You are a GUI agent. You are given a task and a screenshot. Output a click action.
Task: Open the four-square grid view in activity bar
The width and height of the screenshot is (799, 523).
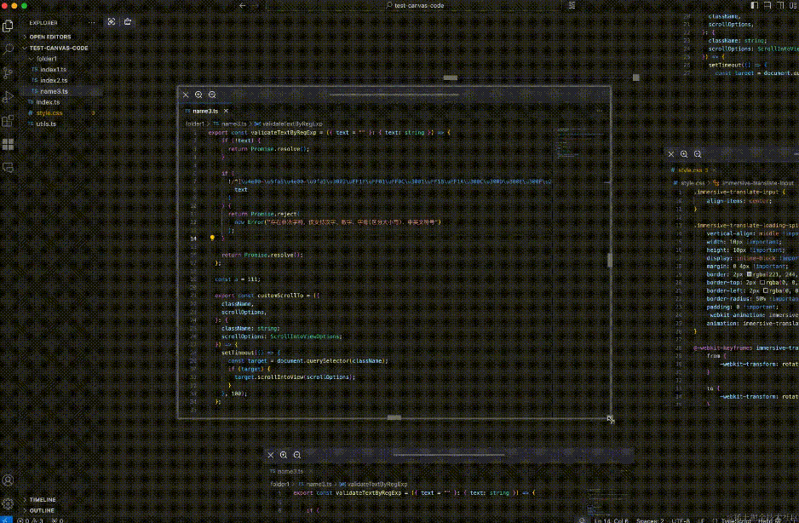(8, 145)
